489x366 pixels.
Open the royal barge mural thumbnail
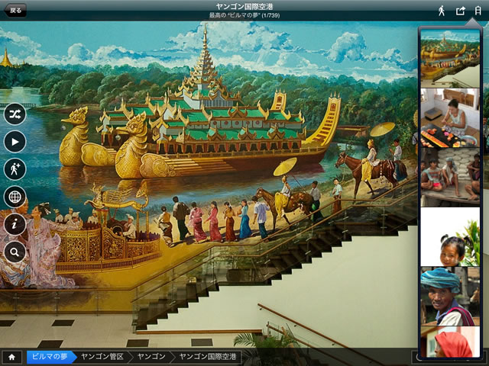coord(450,59)
